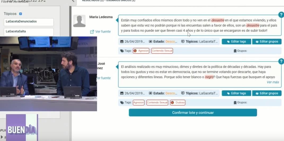Click the Tags label icon in first comment

click(x=122, y=51)
